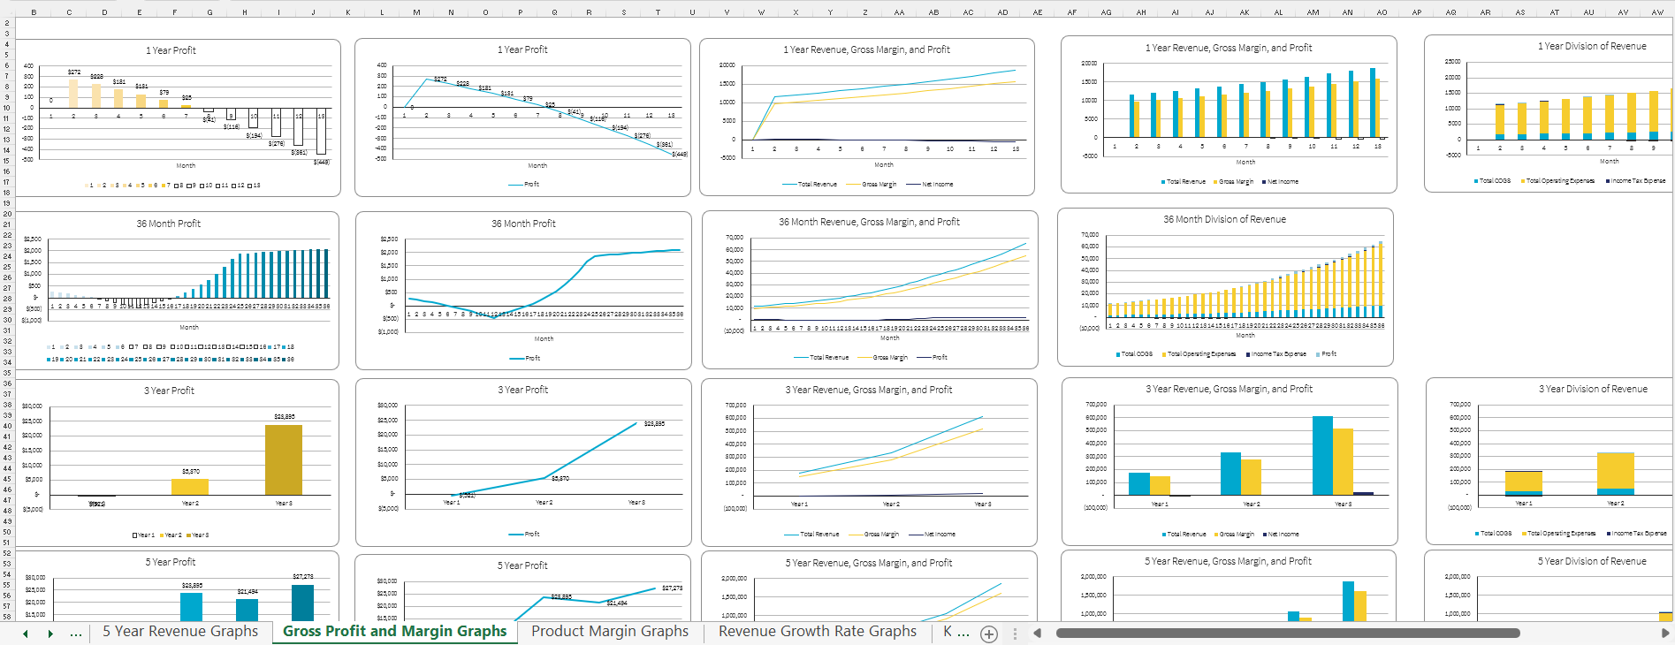Click Year 1 legend entry in 3 Year Profit bar chart
The height and width of the screenshot is (645, 1675).
click(144, 535)
